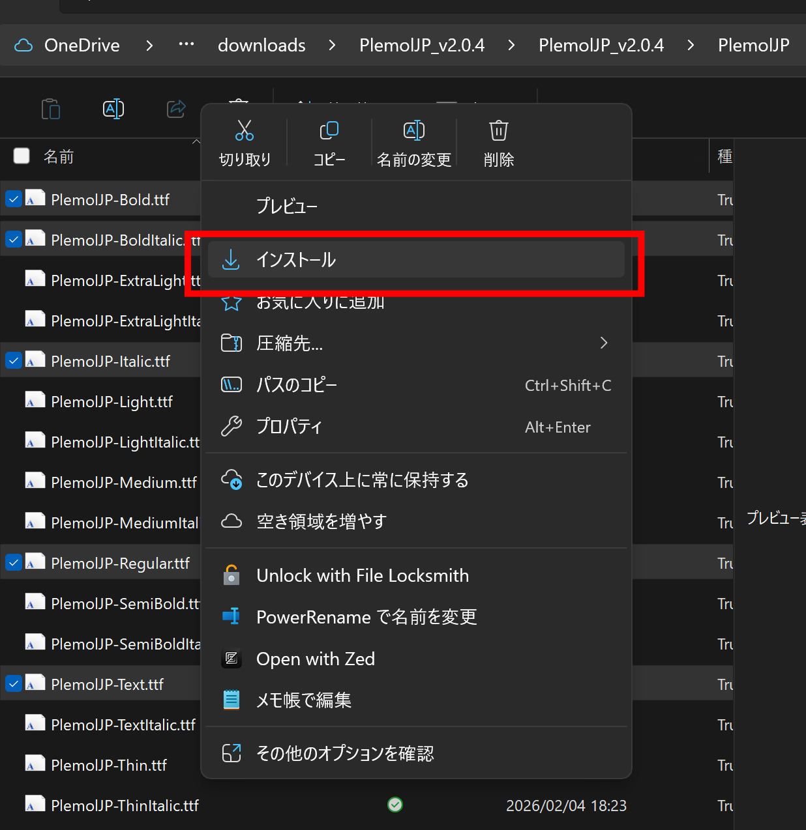Click その他のオプションを確認

[x=344, y=753]
